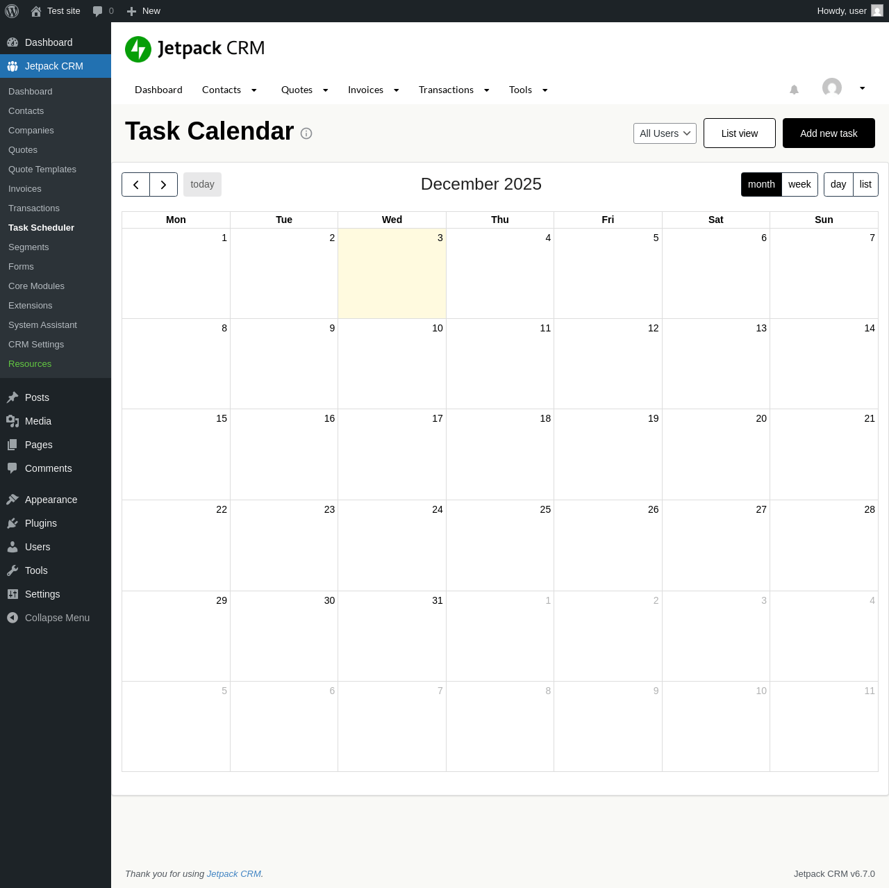Advance to next month with right chevron

pyautogui.click(x=164, y=185)
